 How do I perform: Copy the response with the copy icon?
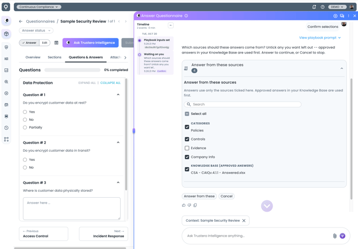point(195,205)
